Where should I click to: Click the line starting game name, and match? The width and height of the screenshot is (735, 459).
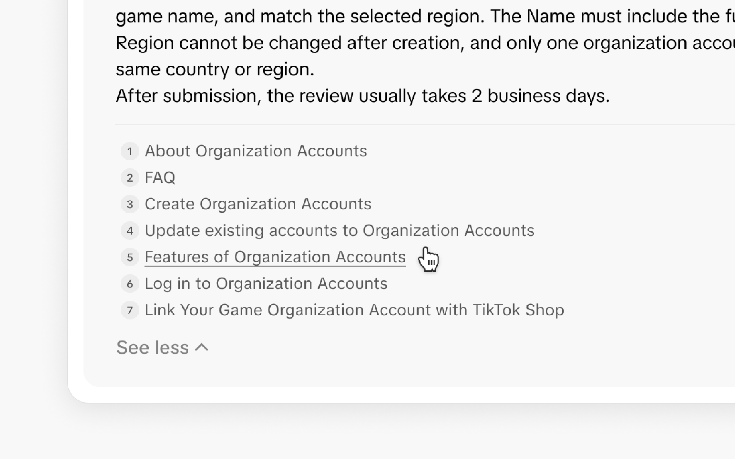coord(425,16)
